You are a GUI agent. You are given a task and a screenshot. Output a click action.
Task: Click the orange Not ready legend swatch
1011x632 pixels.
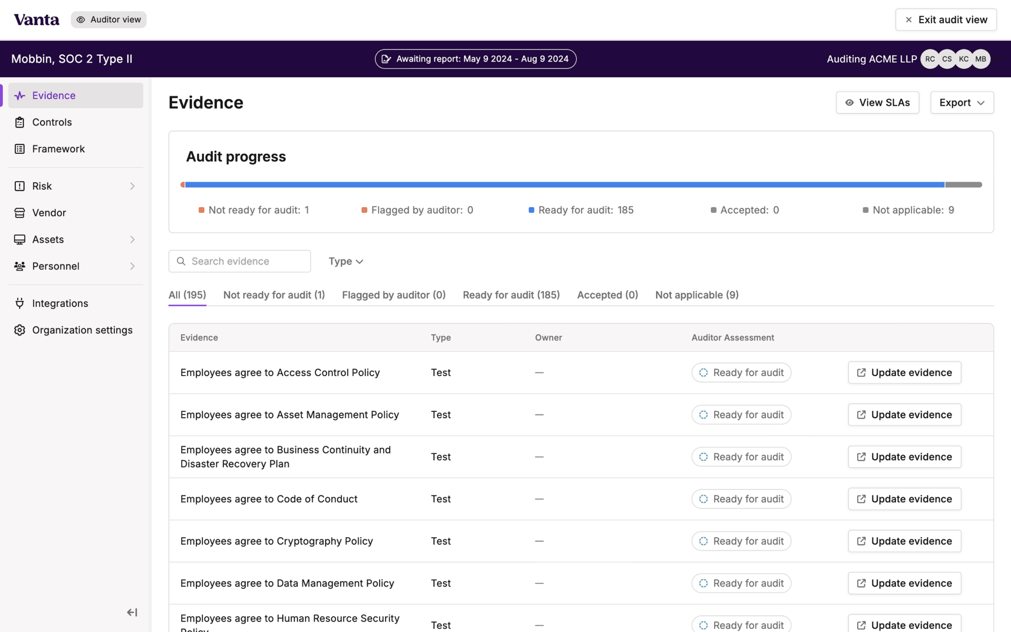(201, 210)
